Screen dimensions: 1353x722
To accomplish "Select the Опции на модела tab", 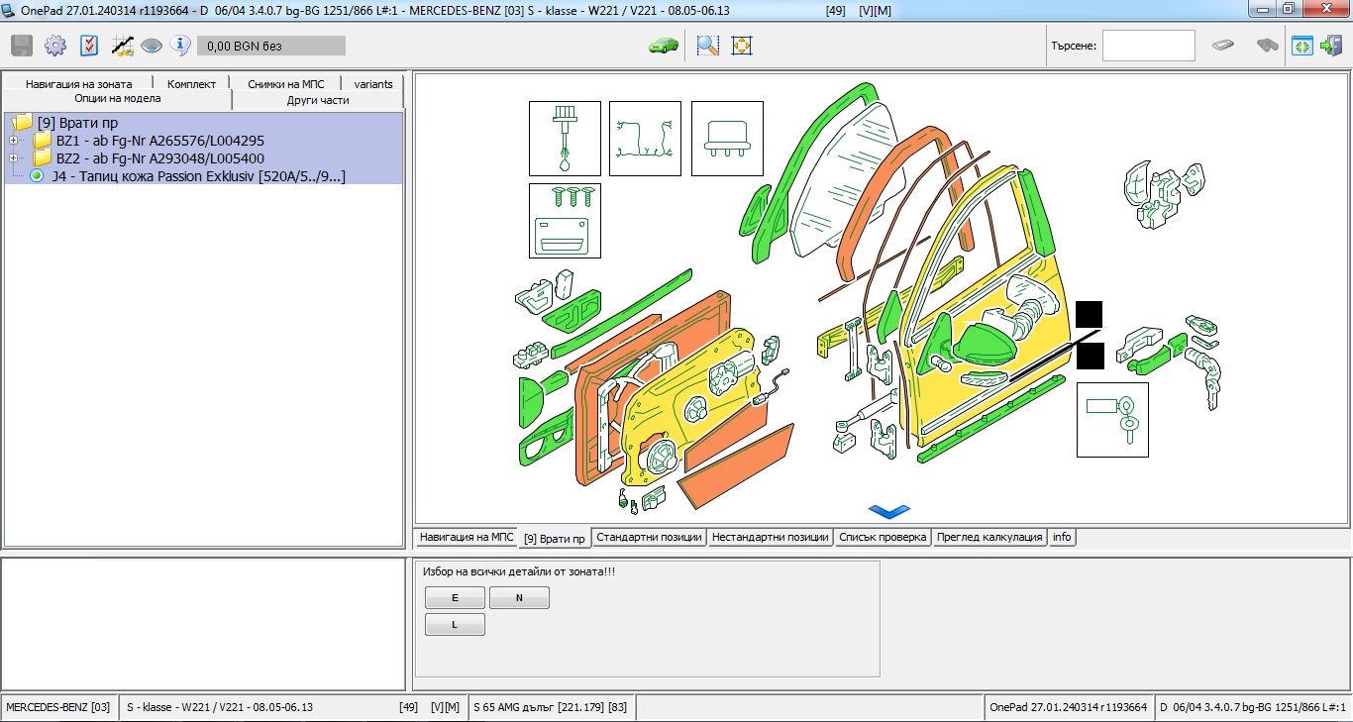I will coord(118,99).
